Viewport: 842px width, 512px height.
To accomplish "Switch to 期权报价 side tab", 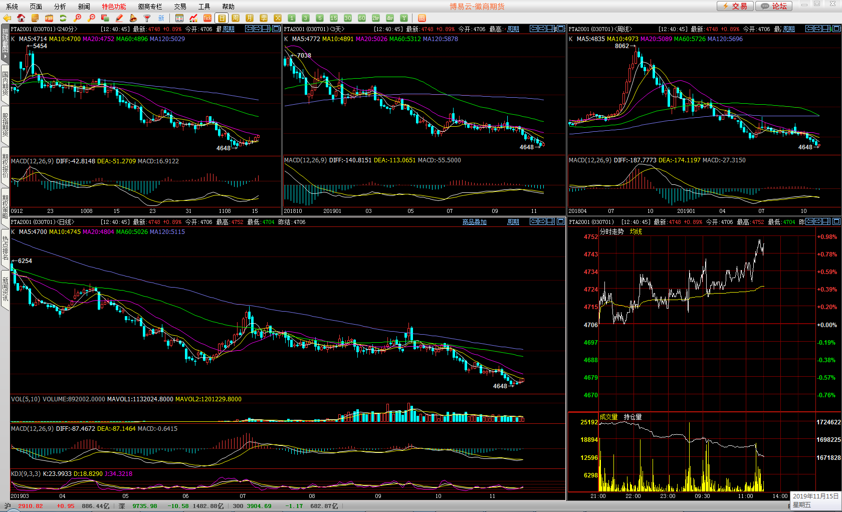I will 5,165.
